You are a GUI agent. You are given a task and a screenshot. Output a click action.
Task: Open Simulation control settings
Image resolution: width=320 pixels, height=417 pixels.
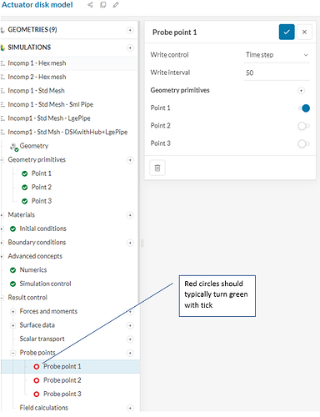click(45, 284)
